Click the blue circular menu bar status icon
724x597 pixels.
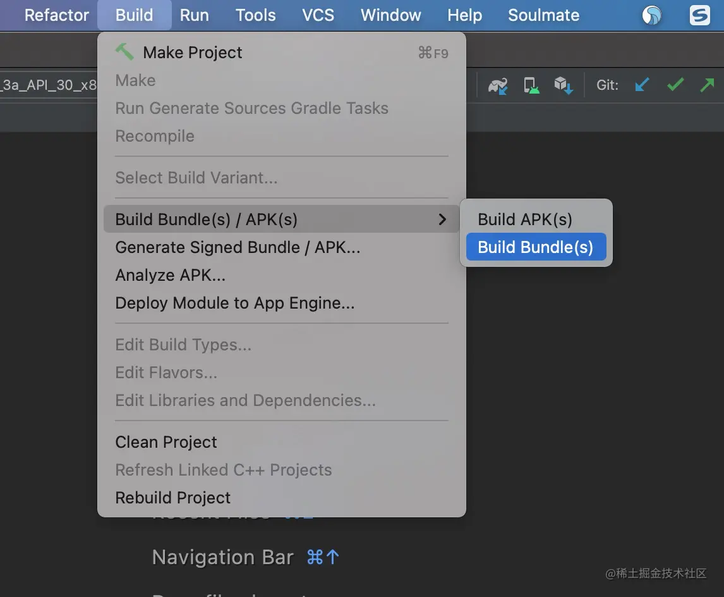(651, 15)
